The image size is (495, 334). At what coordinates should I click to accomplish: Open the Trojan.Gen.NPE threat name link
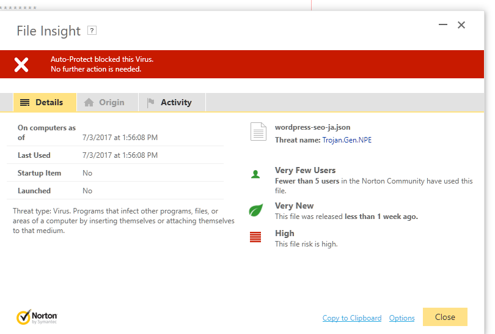(346, 140)
